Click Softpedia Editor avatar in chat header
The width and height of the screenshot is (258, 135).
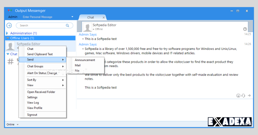(x=87, y=27)
